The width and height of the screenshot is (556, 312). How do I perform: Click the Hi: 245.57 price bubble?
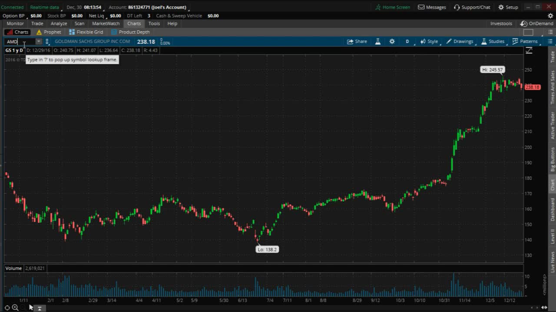coord(493,70)
